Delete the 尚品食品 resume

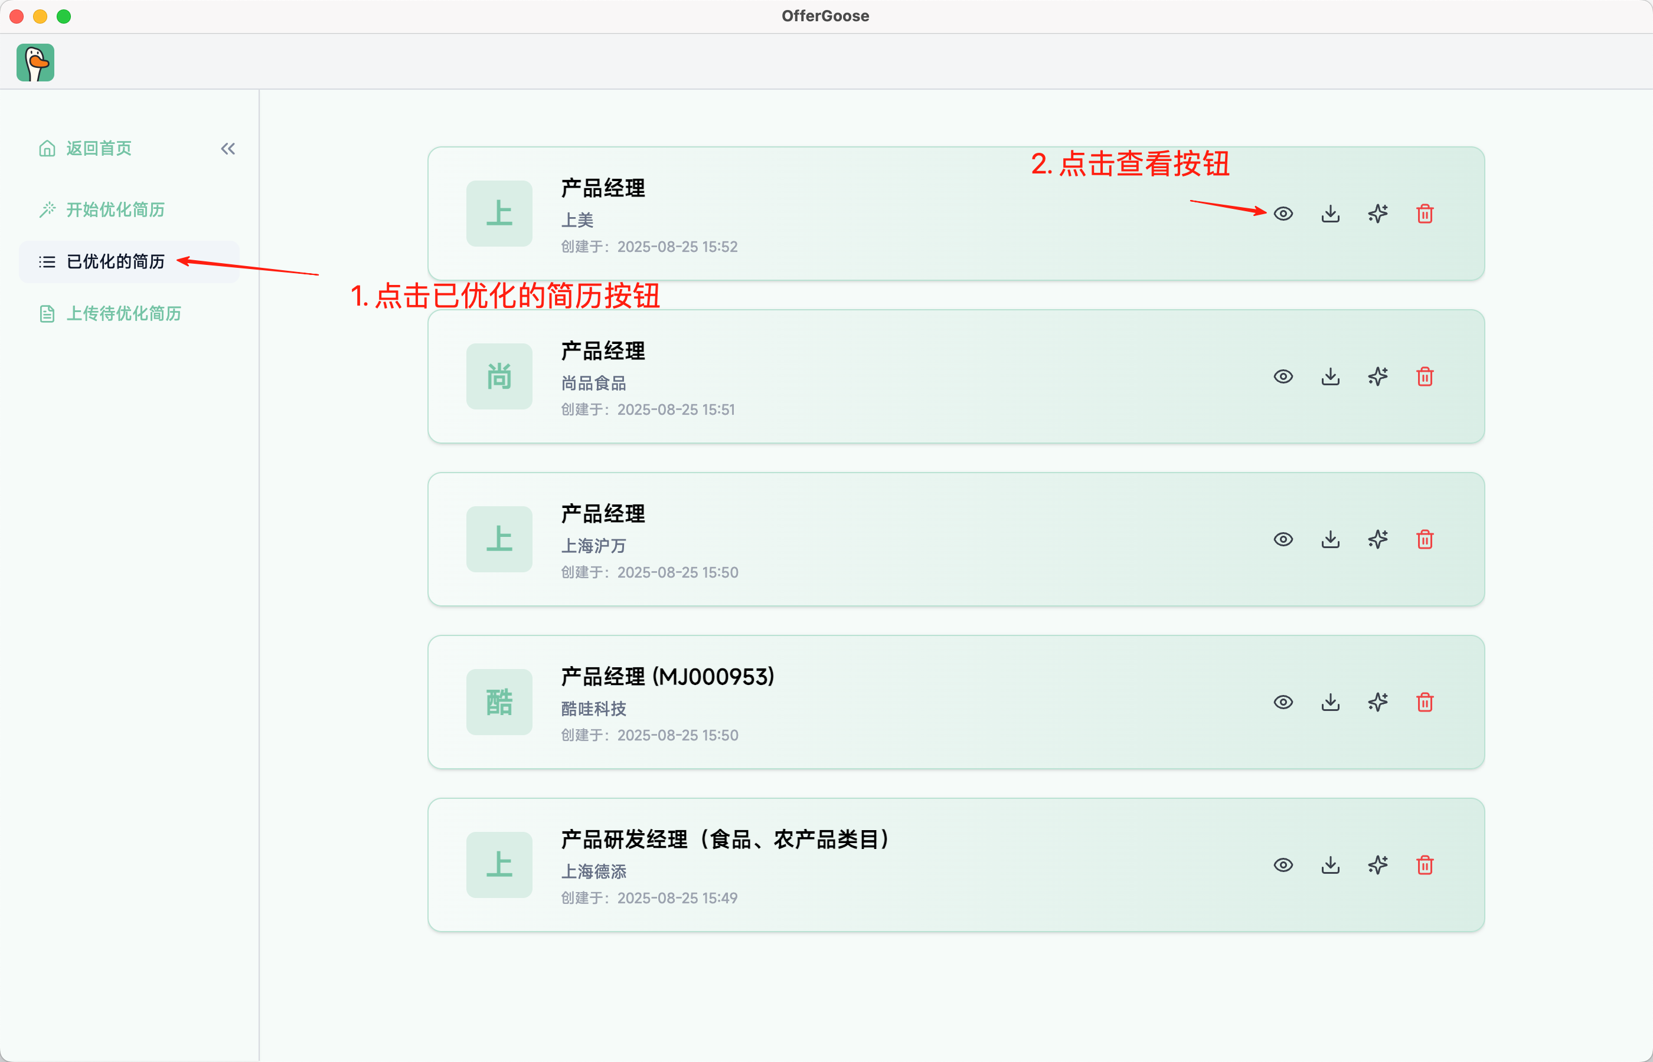point(1425,376)
